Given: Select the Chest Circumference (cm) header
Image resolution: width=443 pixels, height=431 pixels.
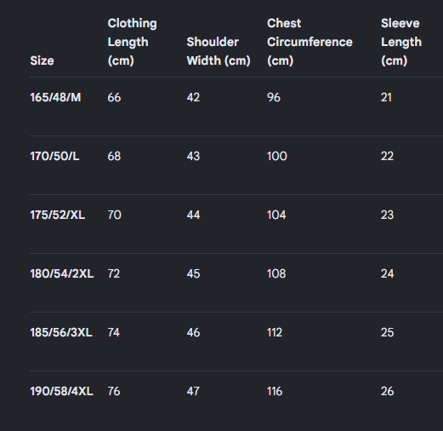Looking at the screenshot, I should click(310, 42).
